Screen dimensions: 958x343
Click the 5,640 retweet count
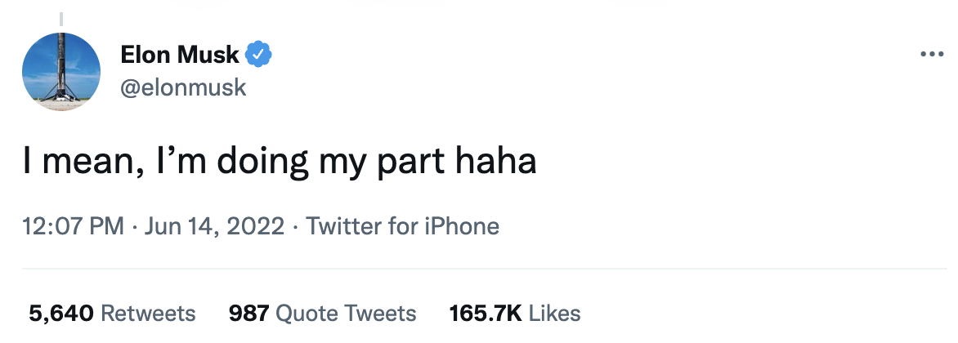[x=61, y=313]
